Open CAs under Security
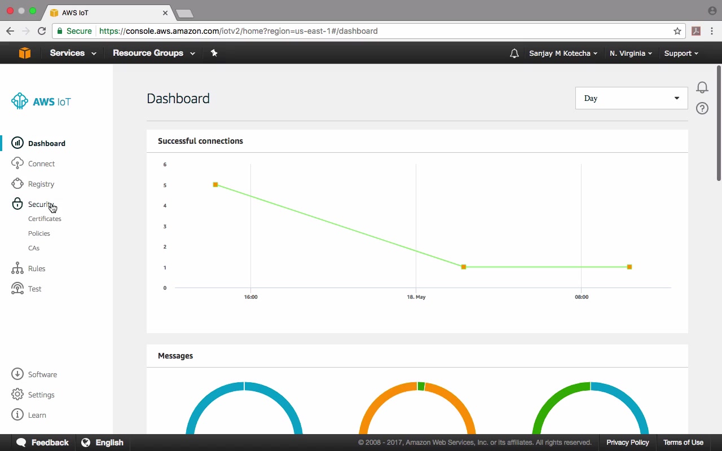Image resolution: width=722 pixels, height=451 pixels. click(34, 248)
